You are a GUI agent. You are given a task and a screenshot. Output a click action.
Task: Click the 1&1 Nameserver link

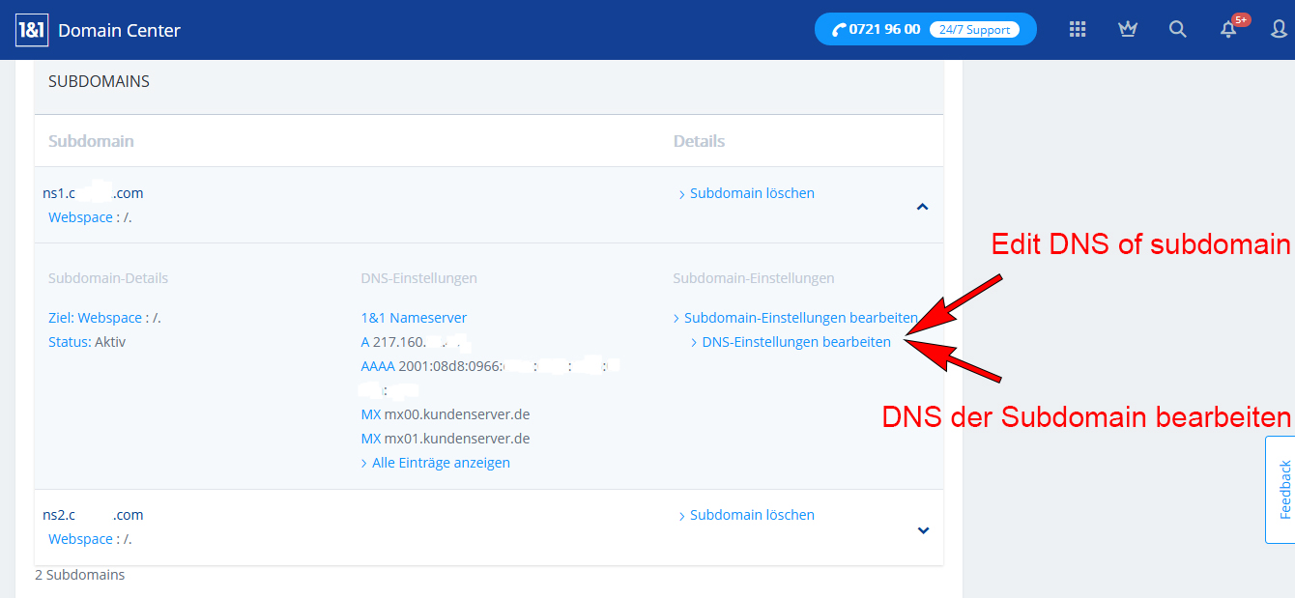click(x=414, y=318)
